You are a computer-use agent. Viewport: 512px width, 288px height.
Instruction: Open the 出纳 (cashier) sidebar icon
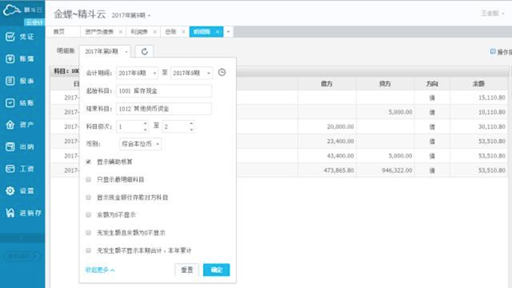(x=10, y=147)
